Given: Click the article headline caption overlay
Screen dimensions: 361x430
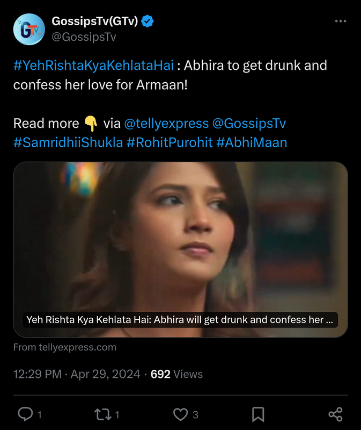Looking at the screenshot, I should [180, 320].
